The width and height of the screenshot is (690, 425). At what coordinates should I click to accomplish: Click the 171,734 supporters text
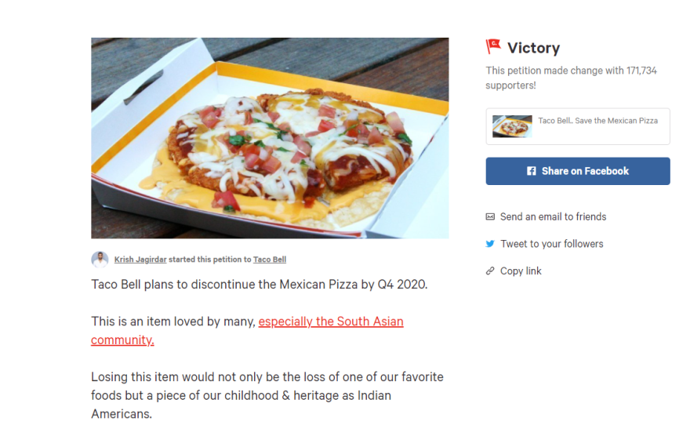(x=571, y=78)
